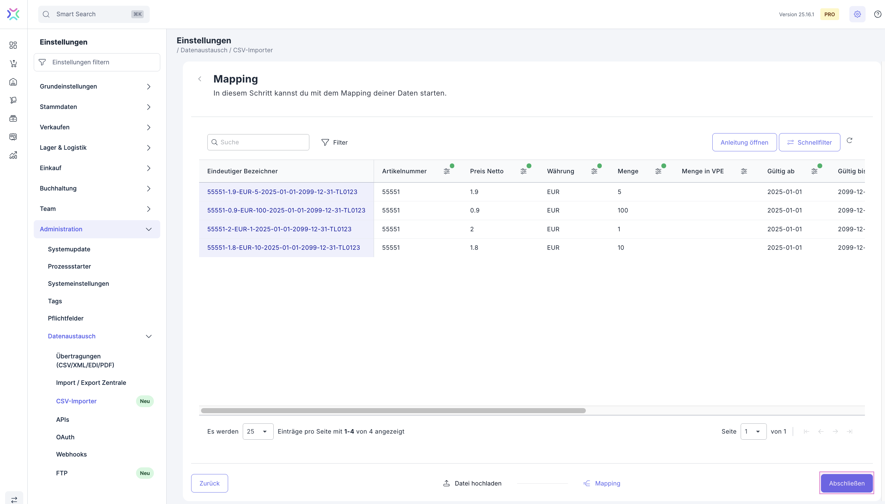
Task: Open mapping settings for Preis Netto column
Action: [523, 171]
